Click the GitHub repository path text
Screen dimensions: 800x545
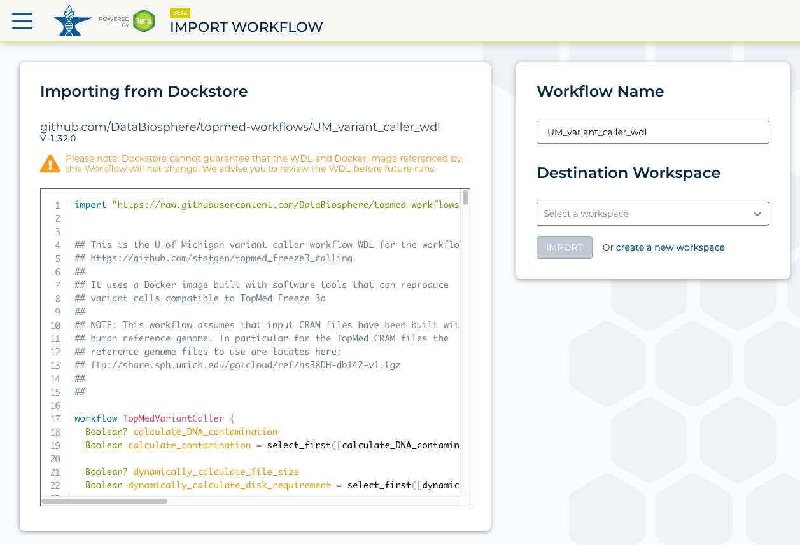click(240, 127)
